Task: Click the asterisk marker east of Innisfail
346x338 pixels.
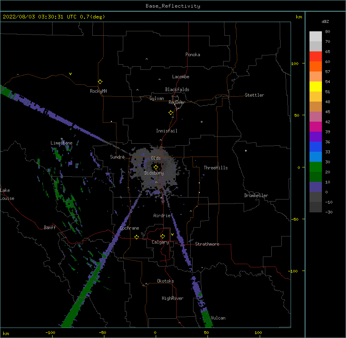Action: (201, 122)
